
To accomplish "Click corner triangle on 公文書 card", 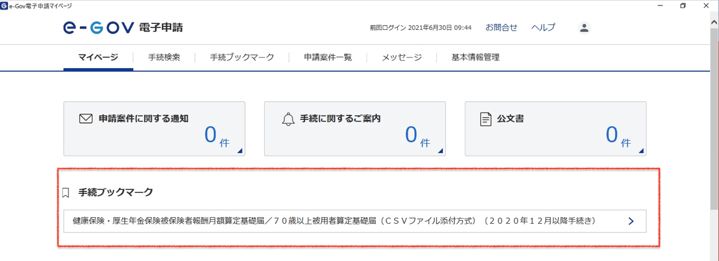I will [x=640, y=151].
